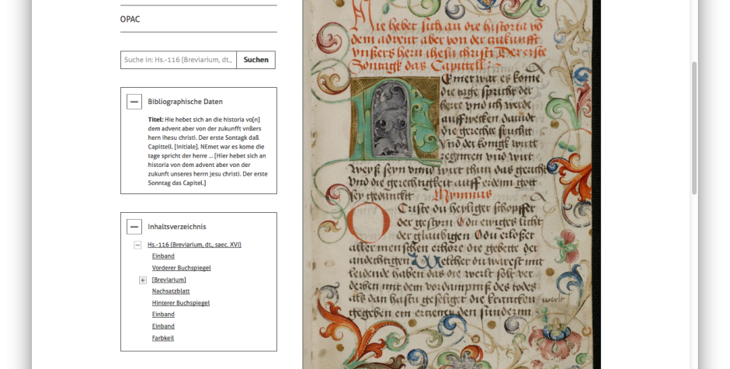Image resolution: width=730 pixels, height=369 pixels.
Task: Open the Einband entry right above Farbkeil
Action: click(163, 326)
